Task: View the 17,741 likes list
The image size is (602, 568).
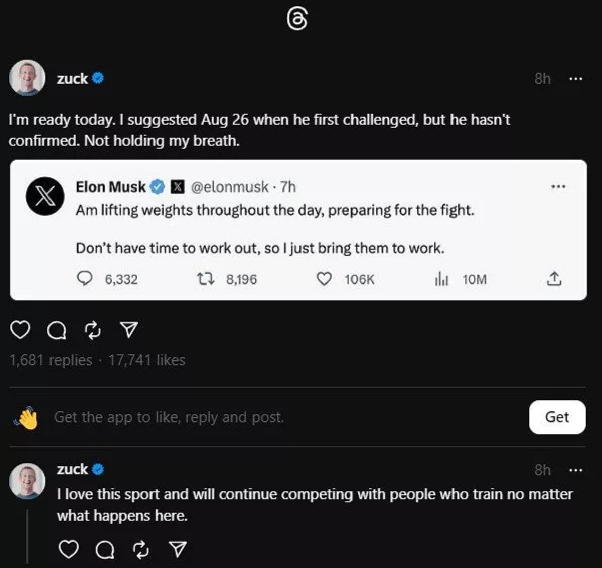Action: [146, 360]
